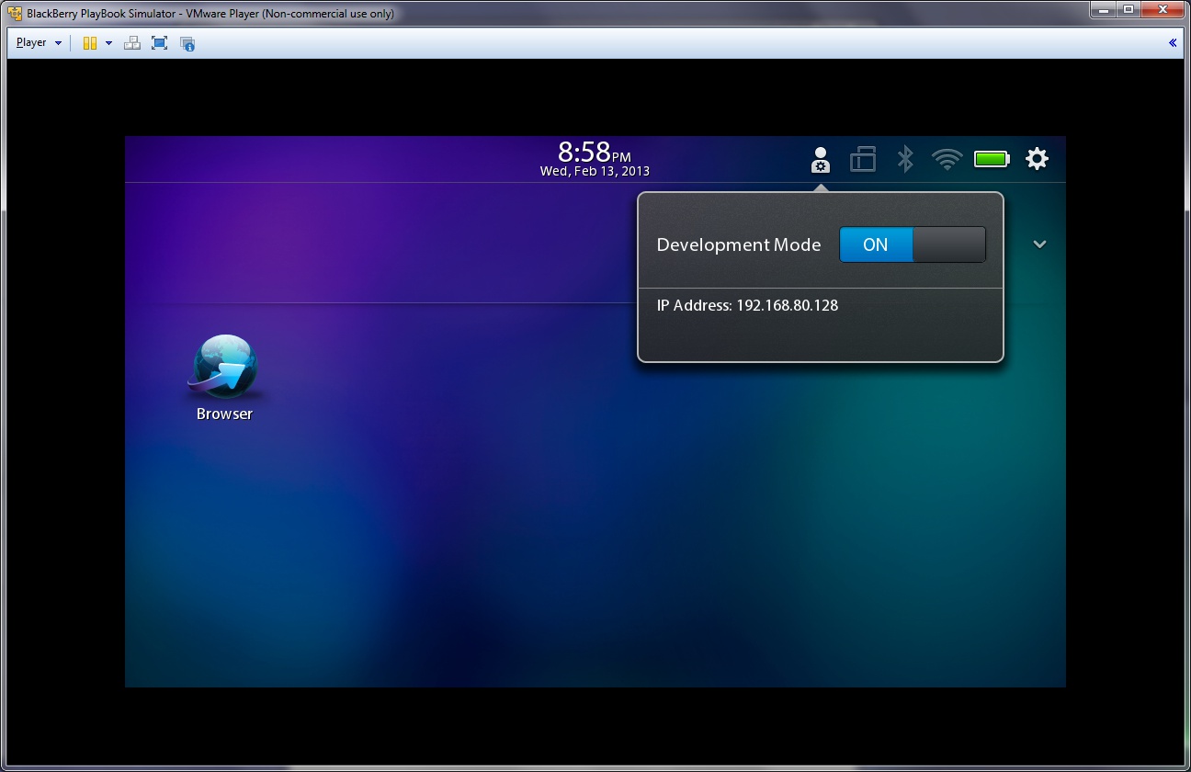Click the VMware Player title bar icon

click(x=15, y=13)
